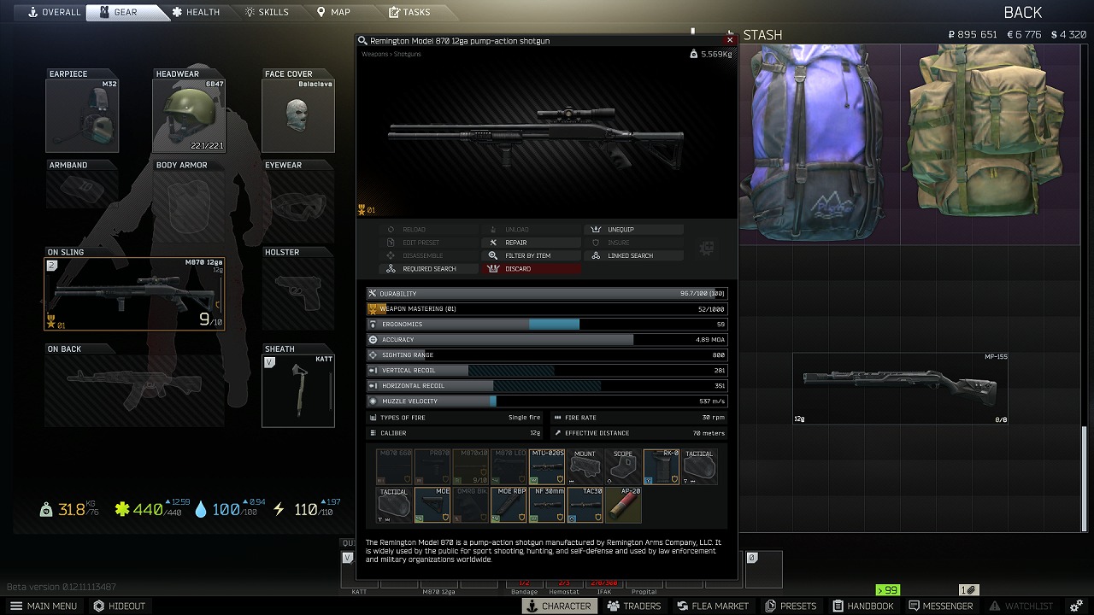Close the Remington 870 inspect window

(x=730, y=40)
